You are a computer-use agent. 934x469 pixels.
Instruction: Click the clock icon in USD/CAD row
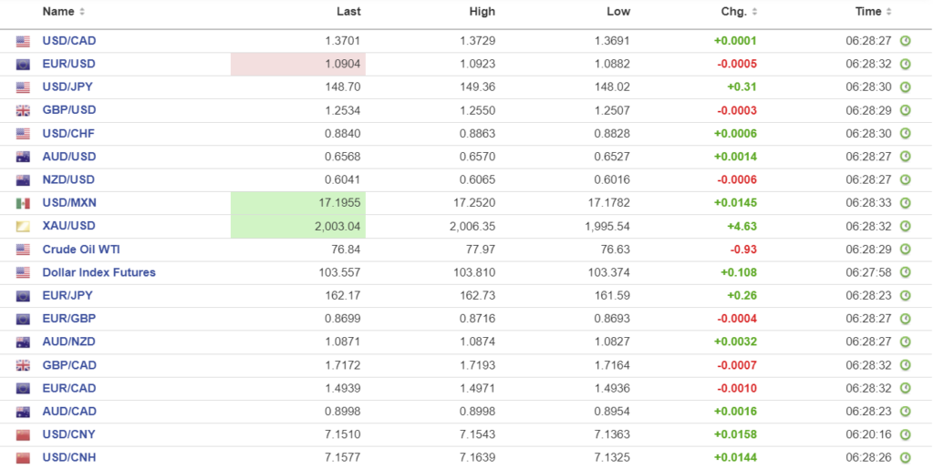pos(905,41)
